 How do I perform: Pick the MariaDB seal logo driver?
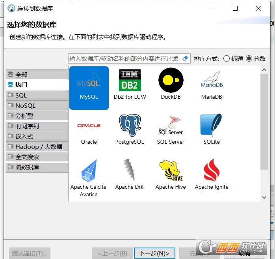[x=212, y=80]
